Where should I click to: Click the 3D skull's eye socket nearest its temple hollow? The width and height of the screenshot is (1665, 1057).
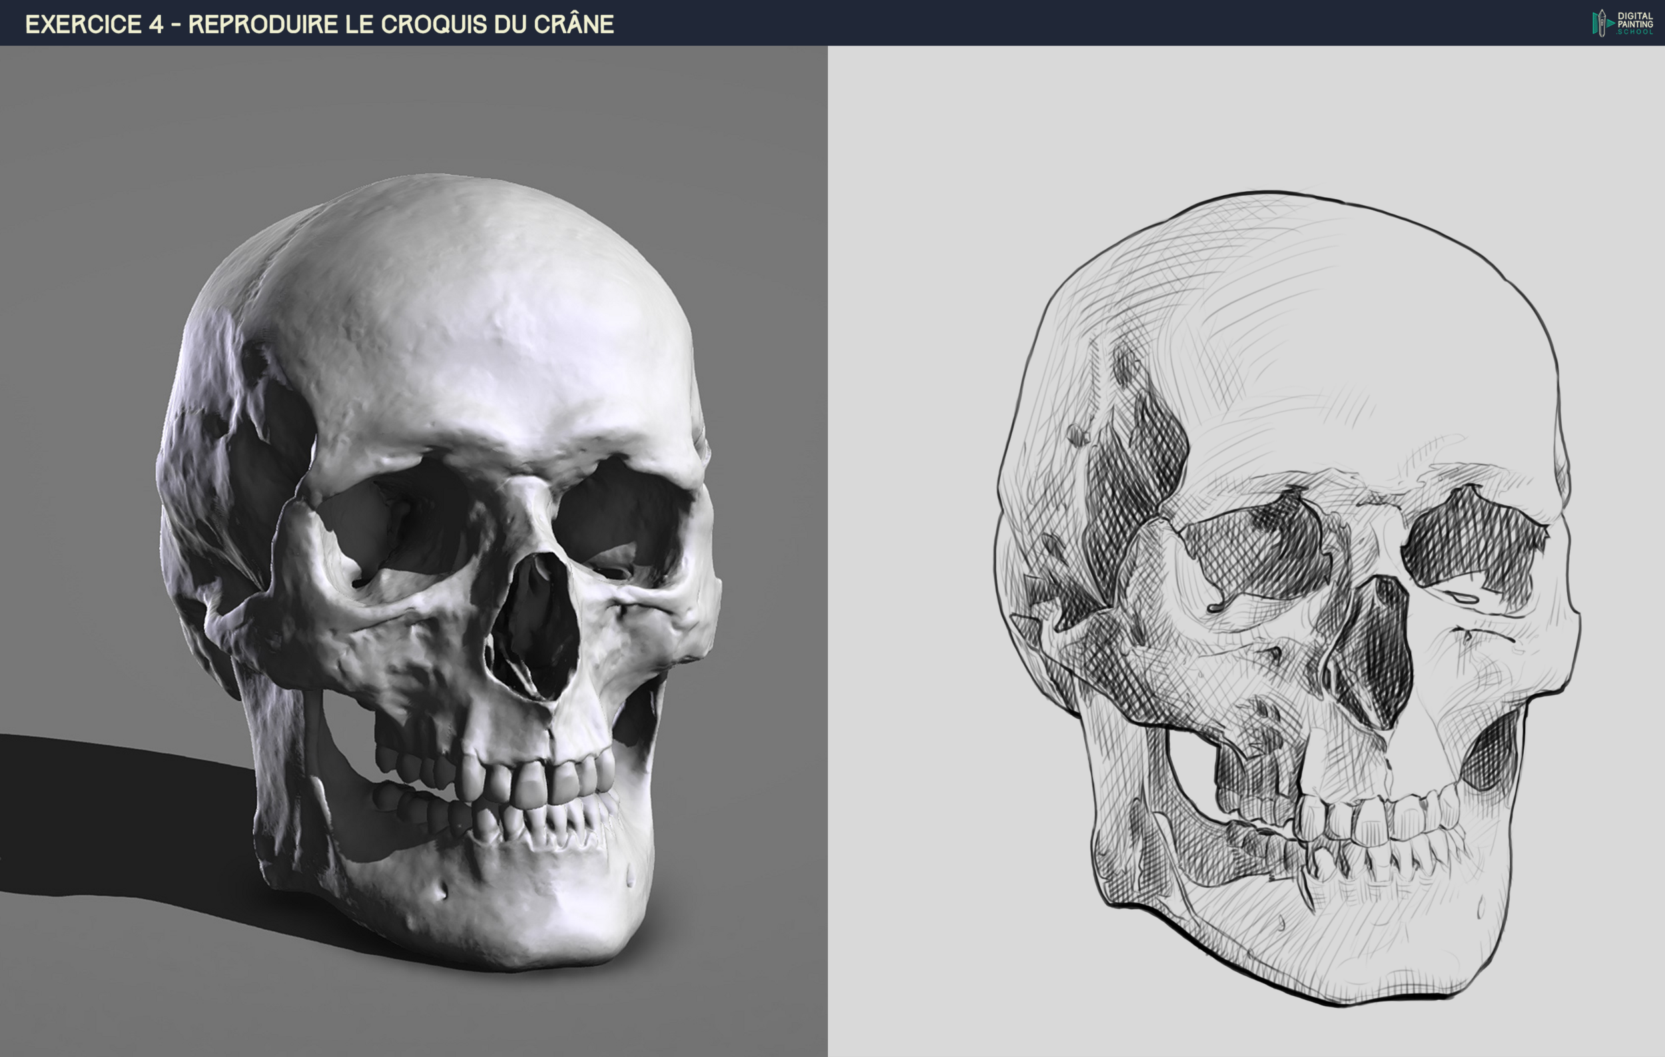pos(401,526)
